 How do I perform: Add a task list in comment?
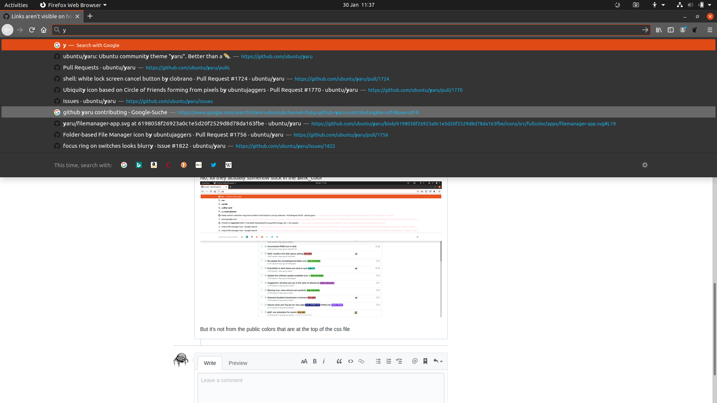[399, 361]
